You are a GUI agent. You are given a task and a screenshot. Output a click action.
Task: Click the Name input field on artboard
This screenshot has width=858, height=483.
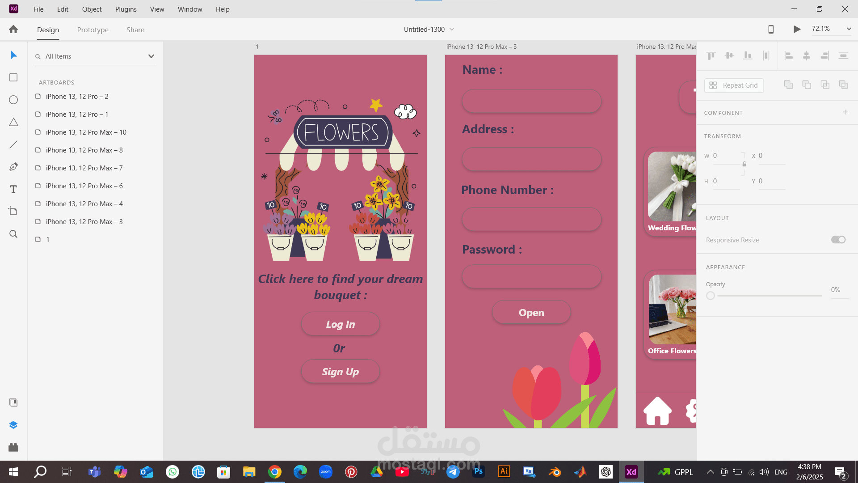click(531, 101)
